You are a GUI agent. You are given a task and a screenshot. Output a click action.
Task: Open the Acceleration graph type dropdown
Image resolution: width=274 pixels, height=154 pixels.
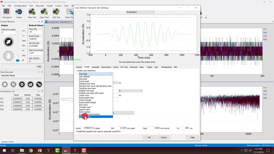[x=140, y=12]
